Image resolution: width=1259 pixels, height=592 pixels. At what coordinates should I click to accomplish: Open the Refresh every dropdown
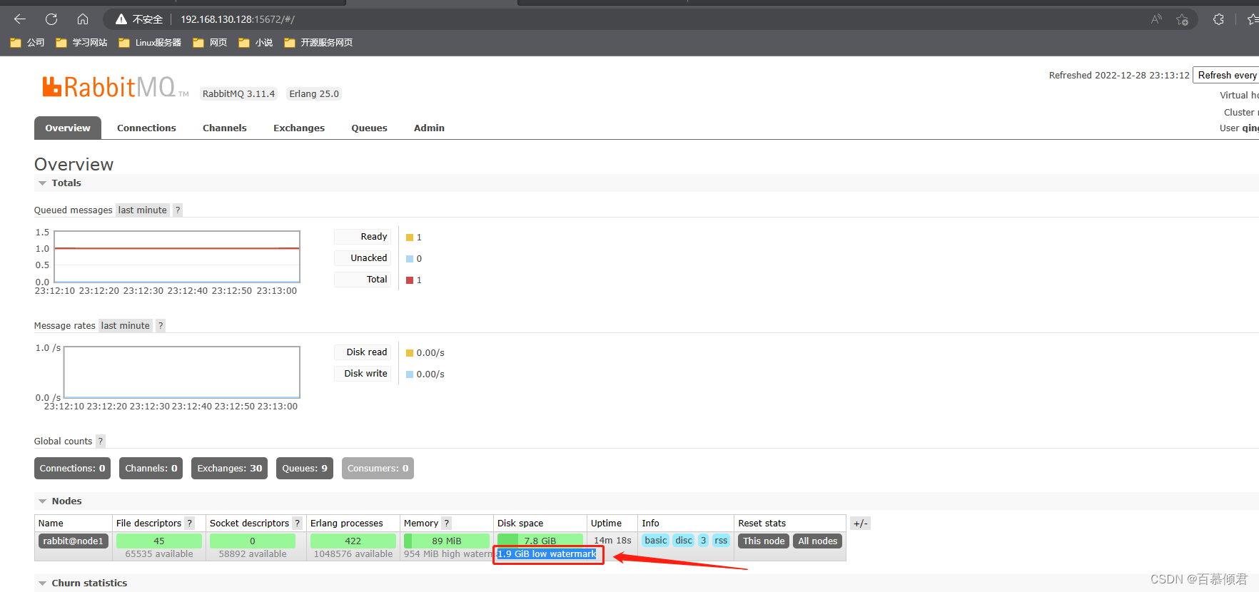tap(1227, 75)
